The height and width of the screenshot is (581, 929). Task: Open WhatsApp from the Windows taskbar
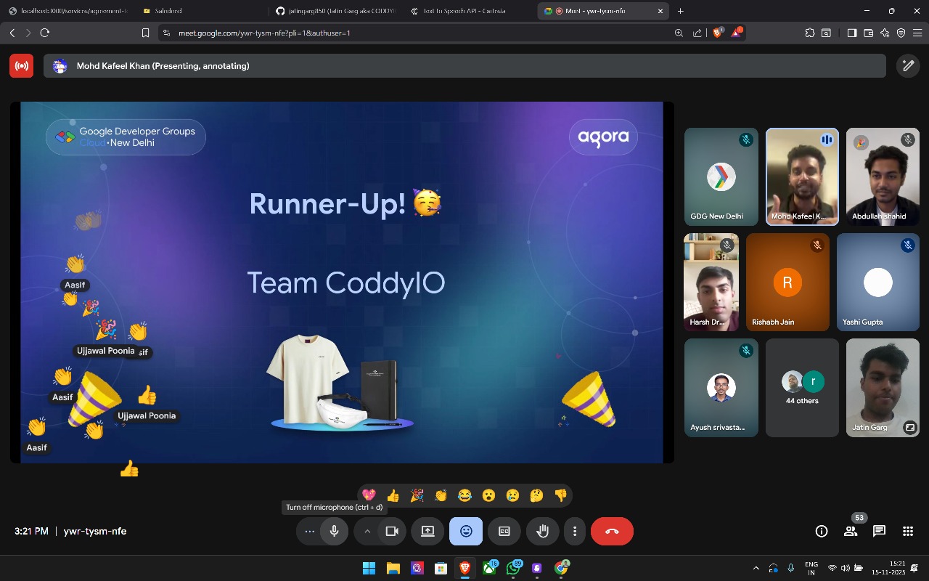(513, 568)
